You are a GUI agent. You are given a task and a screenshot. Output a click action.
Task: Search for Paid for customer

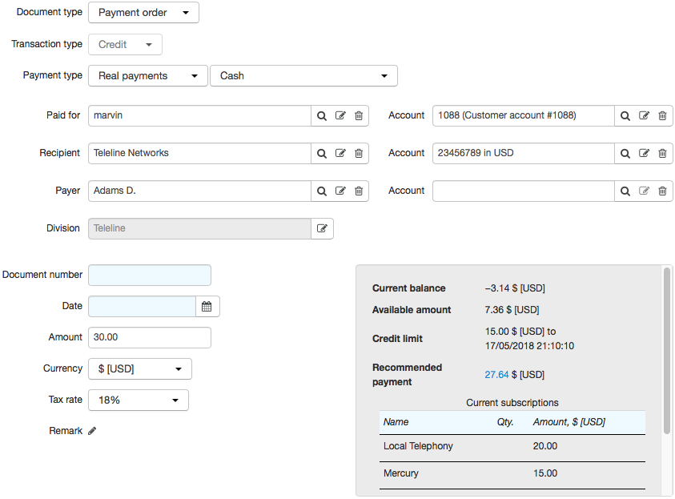point(322,116)
